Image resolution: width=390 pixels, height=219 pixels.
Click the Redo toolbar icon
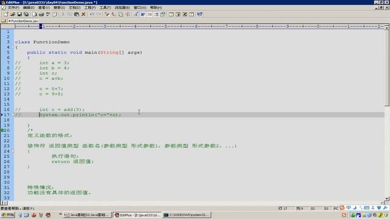(99, 15)
